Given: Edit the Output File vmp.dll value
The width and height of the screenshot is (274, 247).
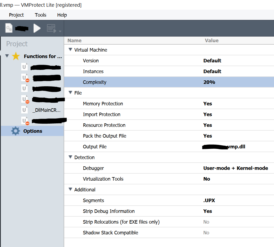Looking at the screenshot, I should tap(224, 147).
